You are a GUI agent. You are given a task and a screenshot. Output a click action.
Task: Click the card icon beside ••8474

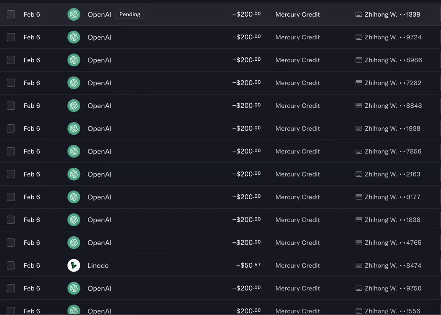(x=359, y=265)
